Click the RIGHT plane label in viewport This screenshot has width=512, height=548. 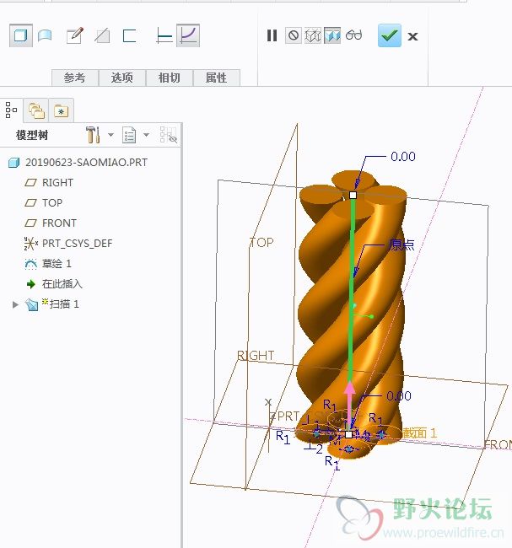(x=256, y=356)
